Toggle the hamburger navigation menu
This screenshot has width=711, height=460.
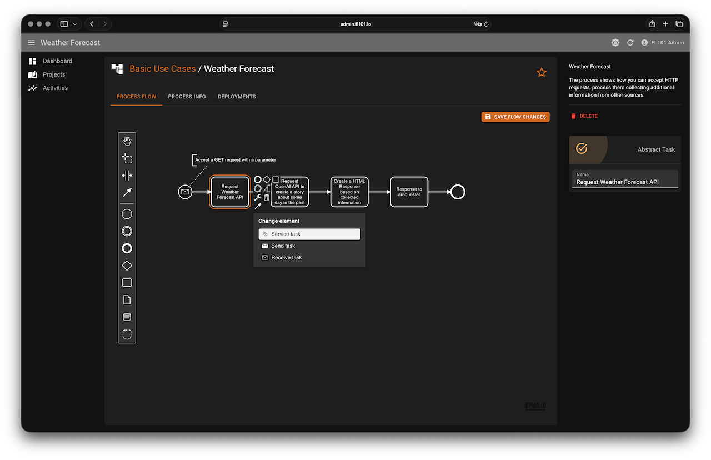tap(31, 43)
